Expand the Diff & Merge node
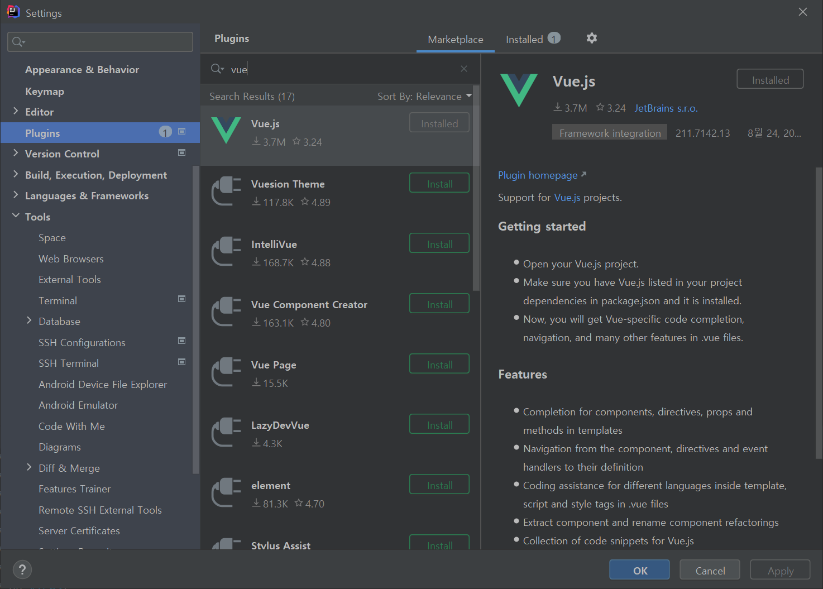The width and height of the screenshot is (823, 589). (29, 467)
